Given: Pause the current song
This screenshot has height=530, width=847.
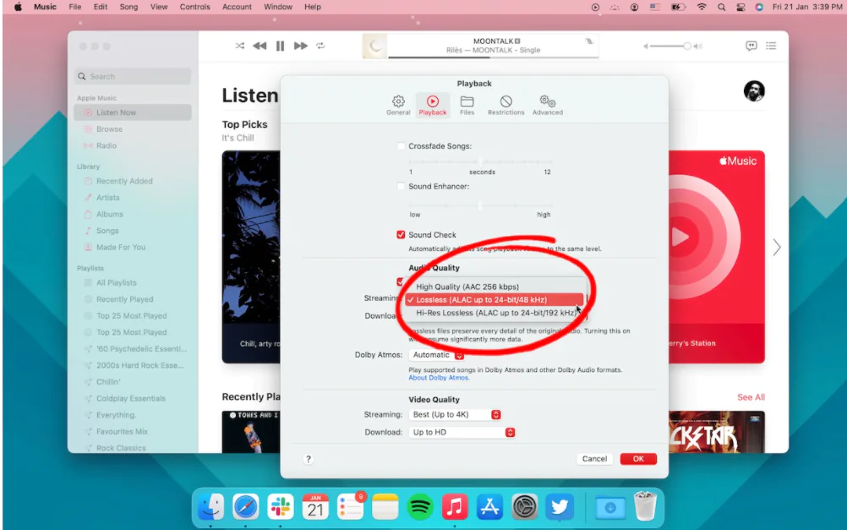Looking at the screenshot, I should coord(280,46).
